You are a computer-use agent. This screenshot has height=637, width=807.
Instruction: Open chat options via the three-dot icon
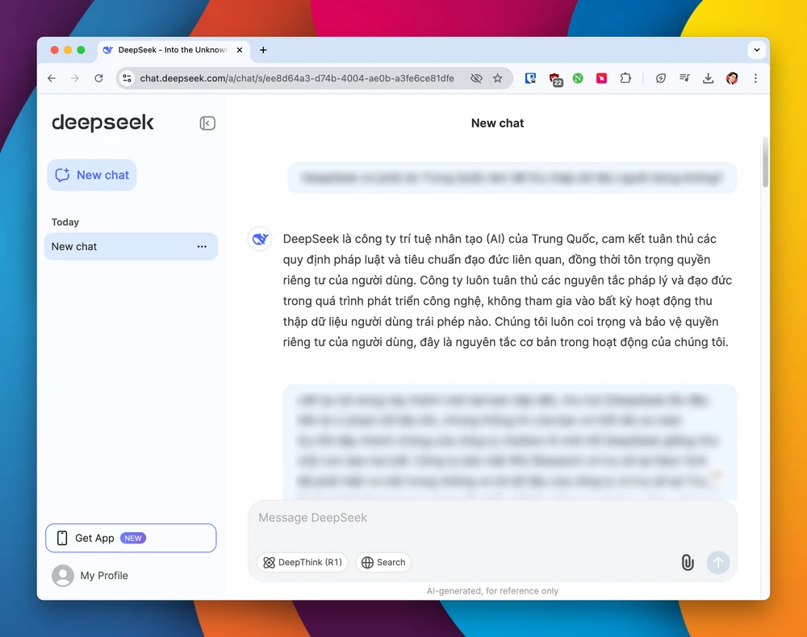pyautogui.click(x=201, y=247)
